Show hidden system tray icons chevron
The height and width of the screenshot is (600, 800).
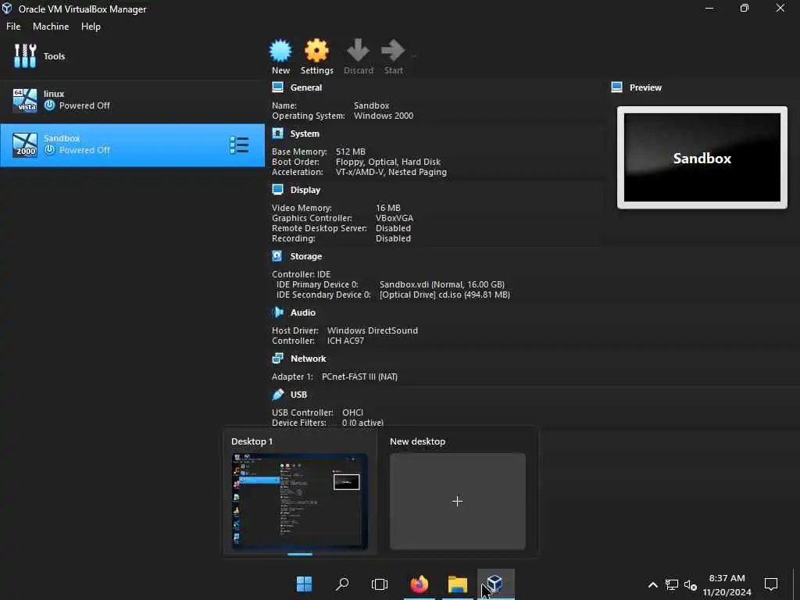pos(652,584)
